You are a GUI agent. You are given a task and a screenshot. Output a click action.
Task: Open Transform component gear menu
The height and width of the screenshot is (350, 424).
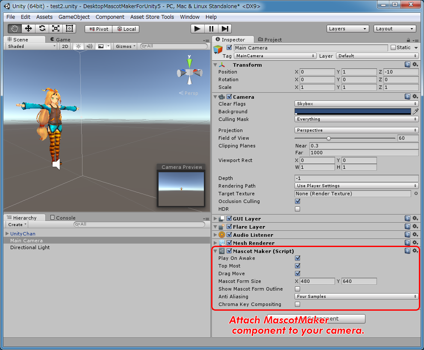[415, 65]
